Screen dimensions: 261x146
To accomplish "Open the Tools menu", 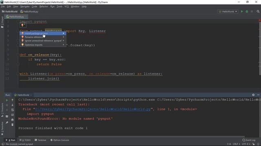I will (x=59, y=6).
